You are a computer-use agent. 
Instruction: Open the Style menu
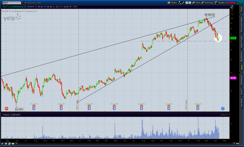(196, 3)
